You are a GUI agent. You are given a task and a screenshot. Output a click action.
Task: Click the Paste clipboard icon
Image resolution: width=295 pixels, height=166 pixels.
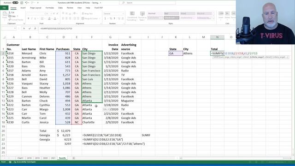point(5,15)
